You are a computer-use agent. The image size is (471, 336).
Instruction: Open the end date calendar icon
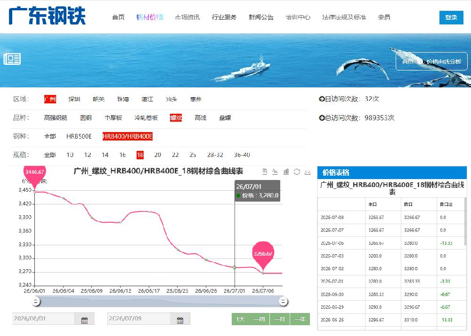[x=180, y=320]
